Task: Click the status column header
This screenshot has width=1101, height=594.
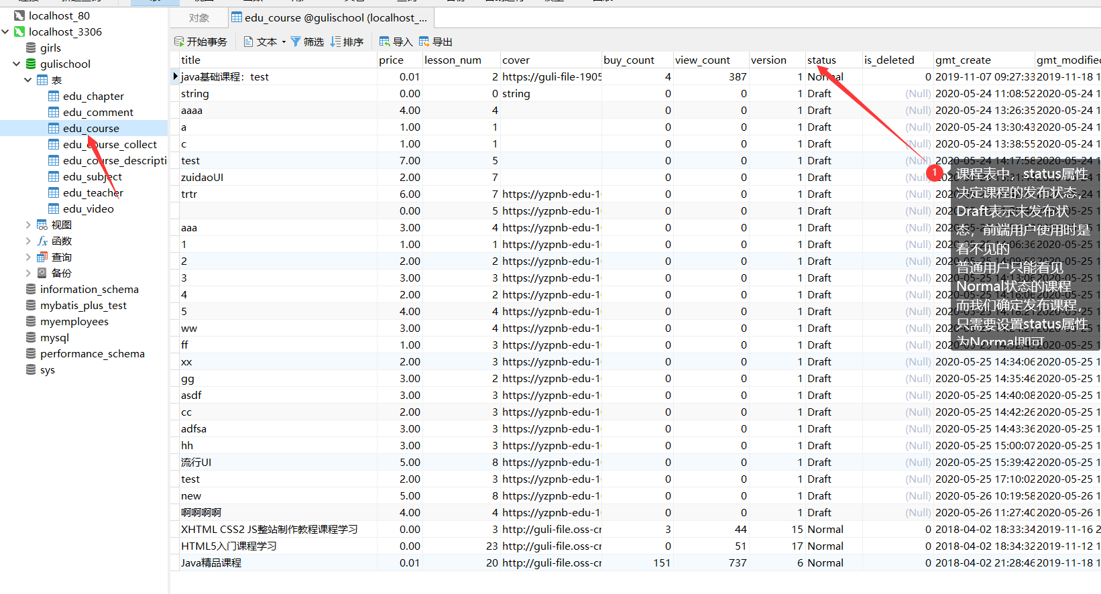Action: click(833, 60)
